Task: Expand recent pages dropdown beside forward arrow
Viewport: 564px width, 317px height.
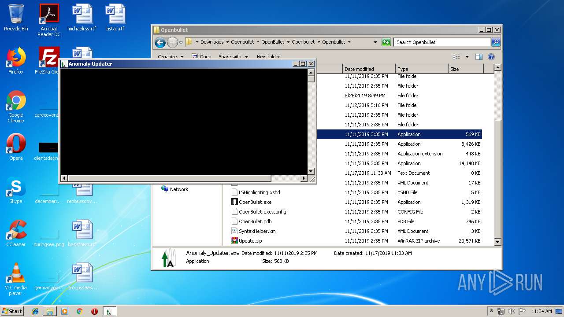Action: 181,42
